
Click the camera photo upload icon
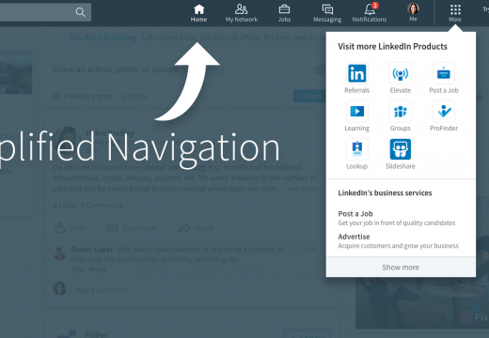click(x=320, y=69)
